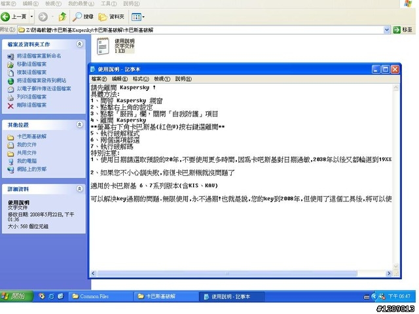The width and height of the screenshot is (419, 314).
Task: Click the third Quick Launch icon
Action: click(x=61, y=296)
